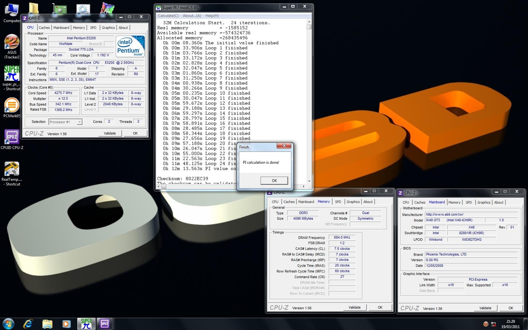Click the Super PI horizontal scrollbar right arrow

click(304, 186)
